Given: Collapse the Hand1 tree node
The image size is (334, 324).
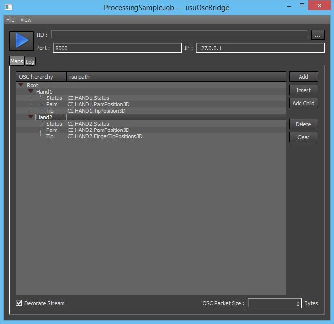Looking at the screenshot, I should coord(31,91).
